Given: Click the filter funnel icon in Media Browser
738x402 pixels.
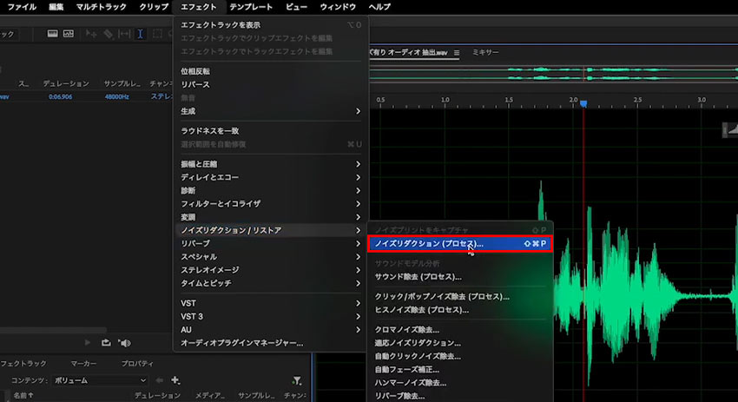Looking at the screenshot, I should (297, 380).
